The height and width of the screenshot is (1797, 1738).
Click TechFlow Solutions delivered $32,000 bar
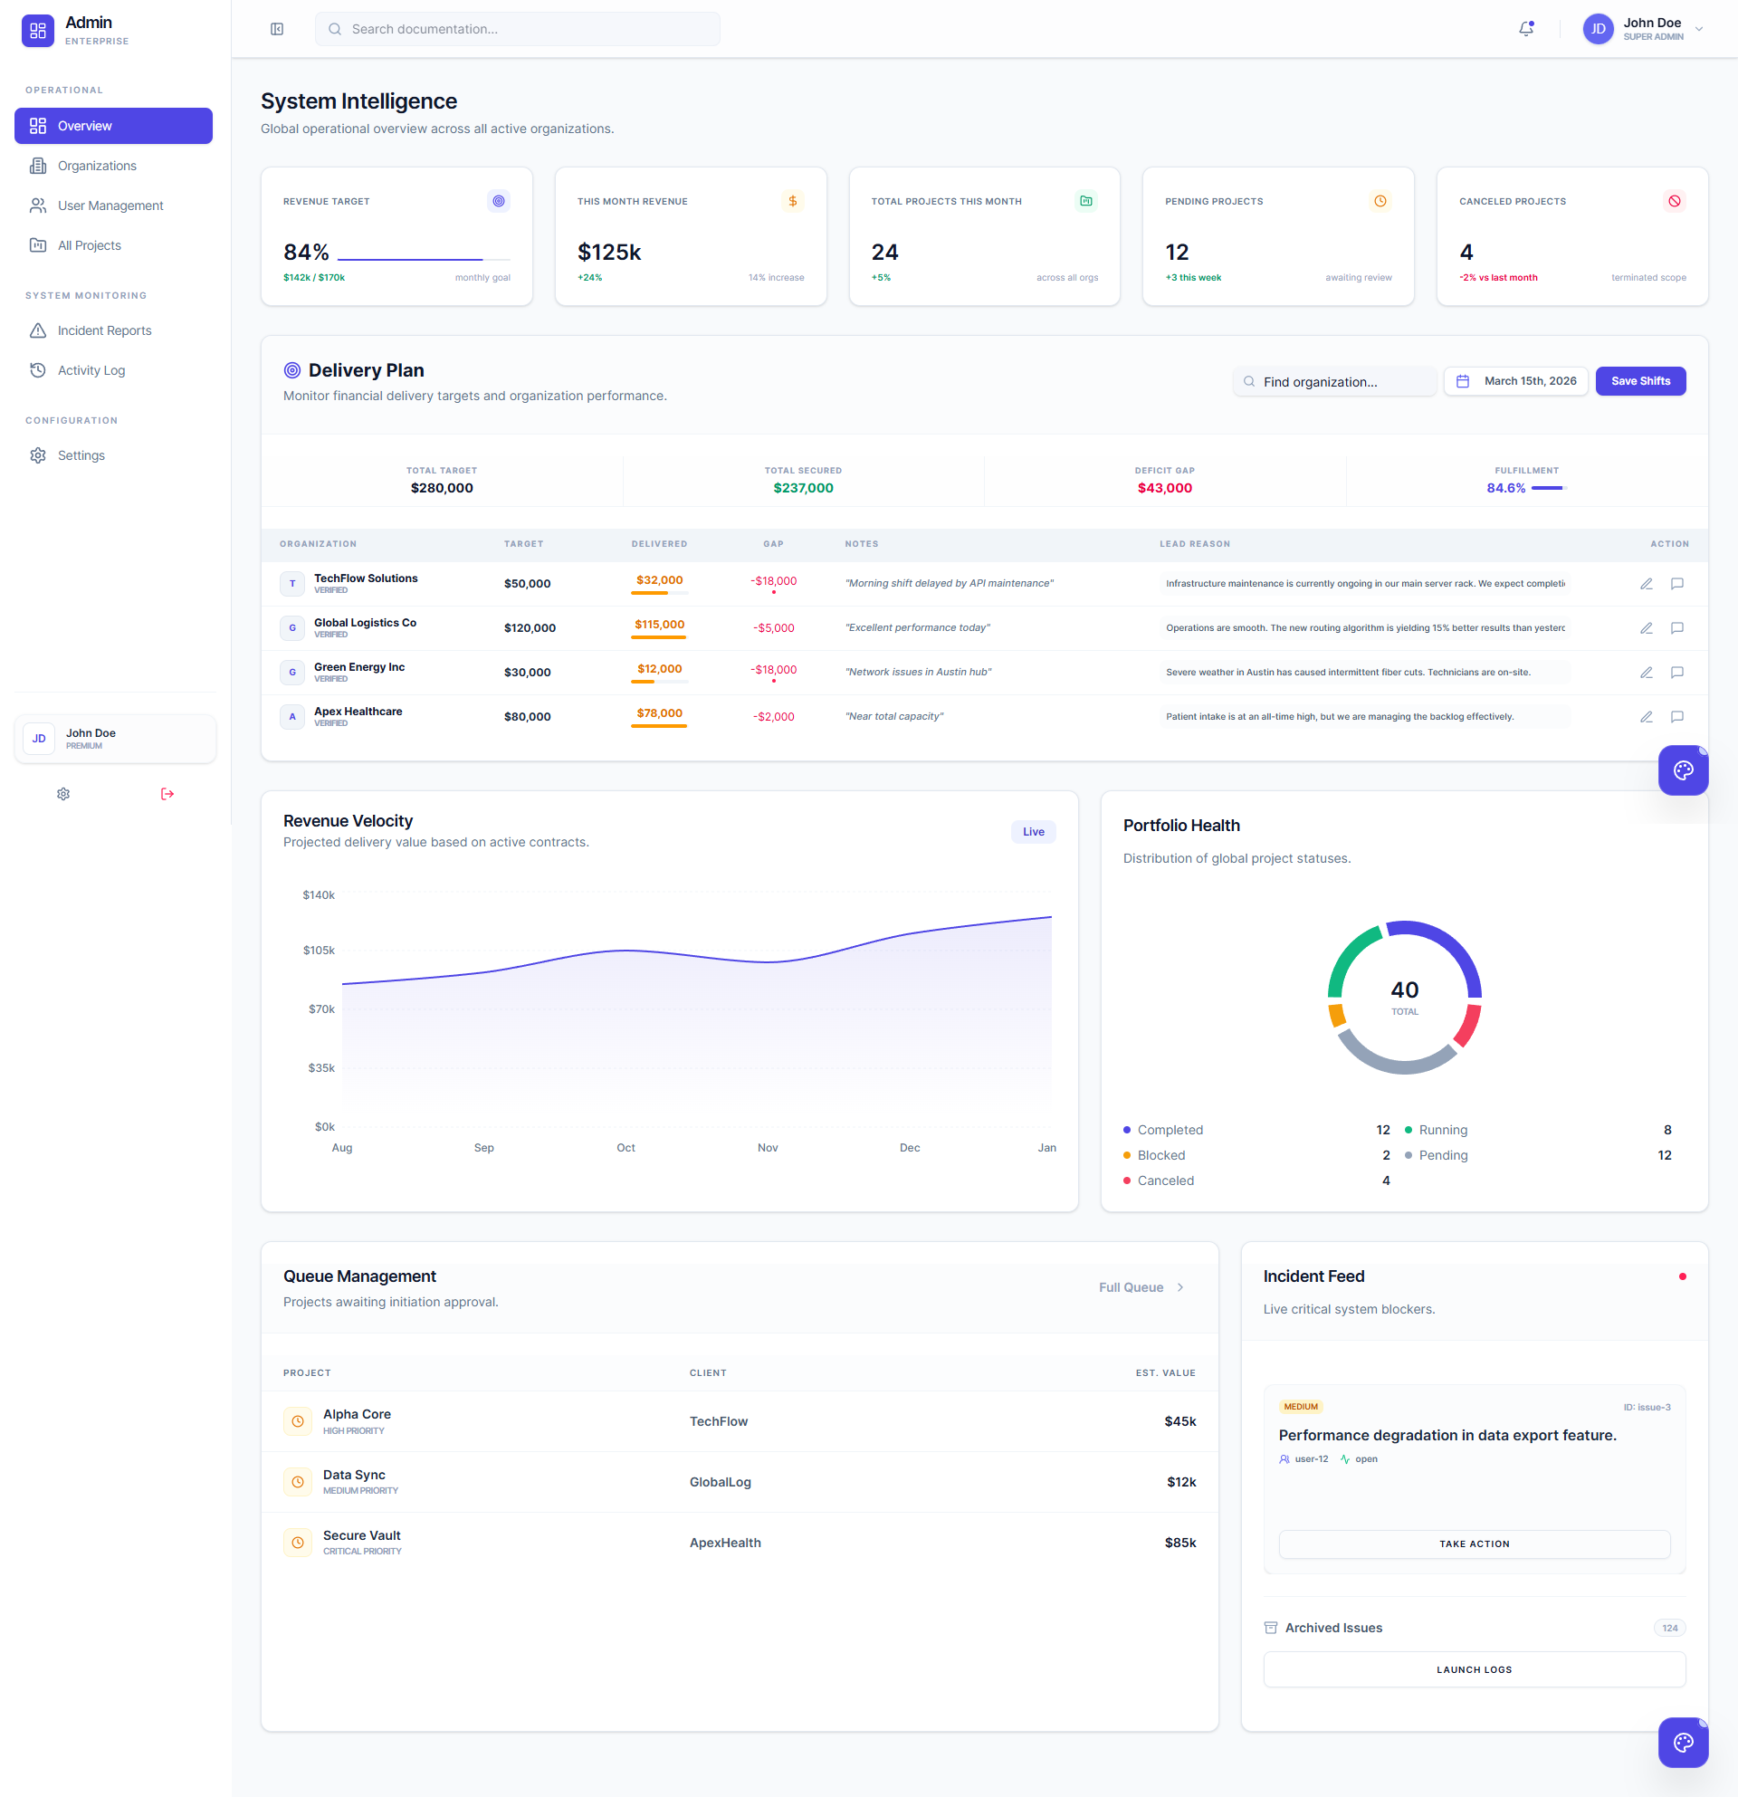pos(659,593)
